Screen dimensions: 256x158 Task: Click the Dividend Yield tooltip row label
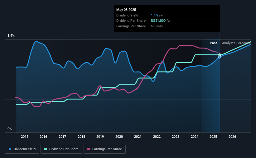(x=127, y=15)
